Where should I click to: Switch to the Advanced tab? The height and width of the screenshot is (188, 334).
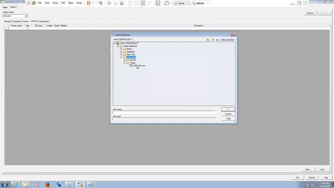coord(44,21)
